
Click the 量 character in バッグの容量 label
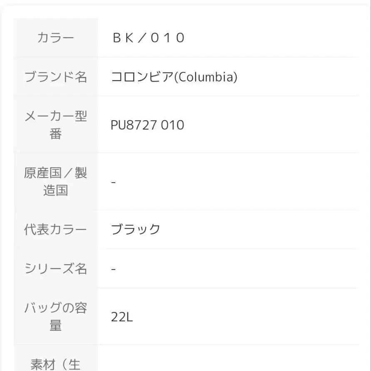tap(56, 325)
